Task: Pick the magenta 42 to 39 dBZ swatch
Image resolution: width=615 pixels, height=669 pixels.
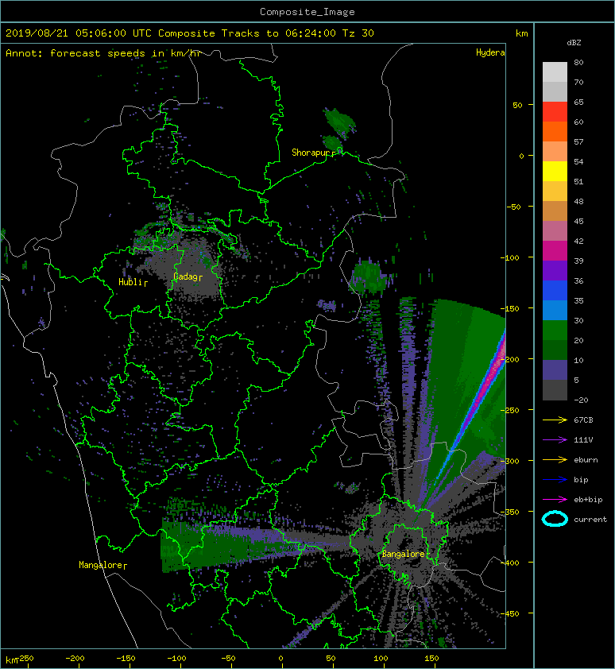Action: pos(555,251)
